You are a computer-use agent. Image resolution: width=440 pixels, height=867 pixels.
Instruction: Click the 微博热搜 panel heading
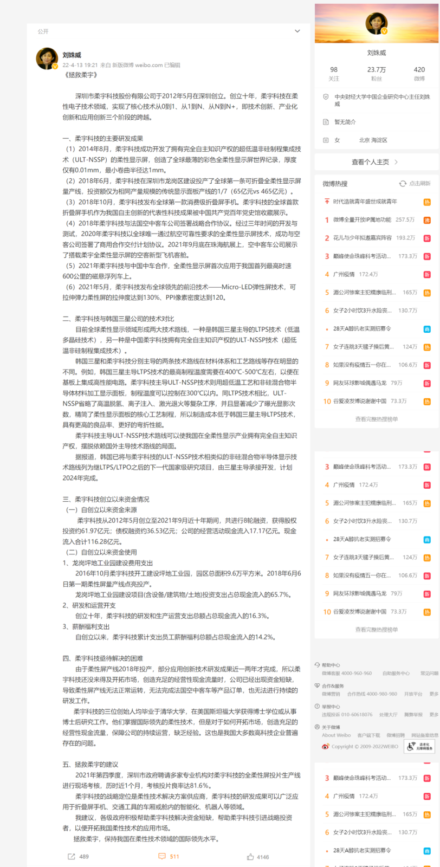point(335,184)
